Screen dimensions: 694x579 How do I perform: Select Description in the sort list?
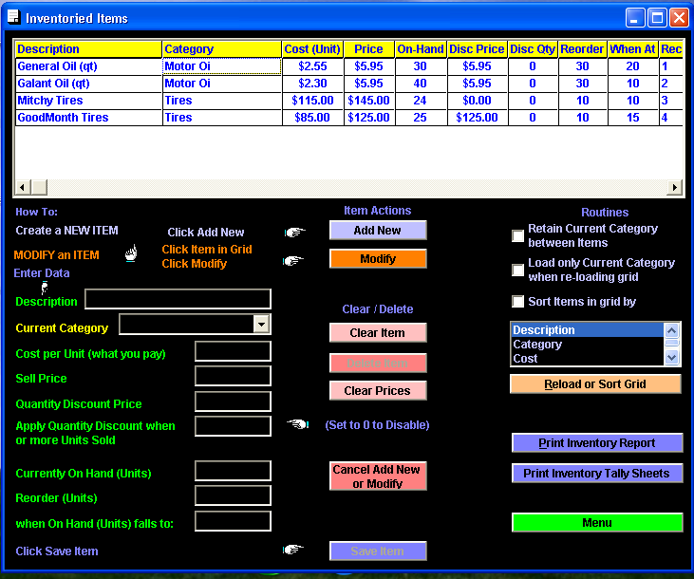pos(588,329)
